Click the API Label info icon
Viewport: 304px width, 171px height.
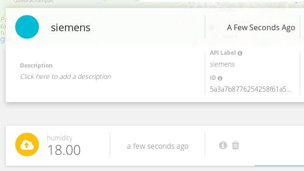pos(240,53)
